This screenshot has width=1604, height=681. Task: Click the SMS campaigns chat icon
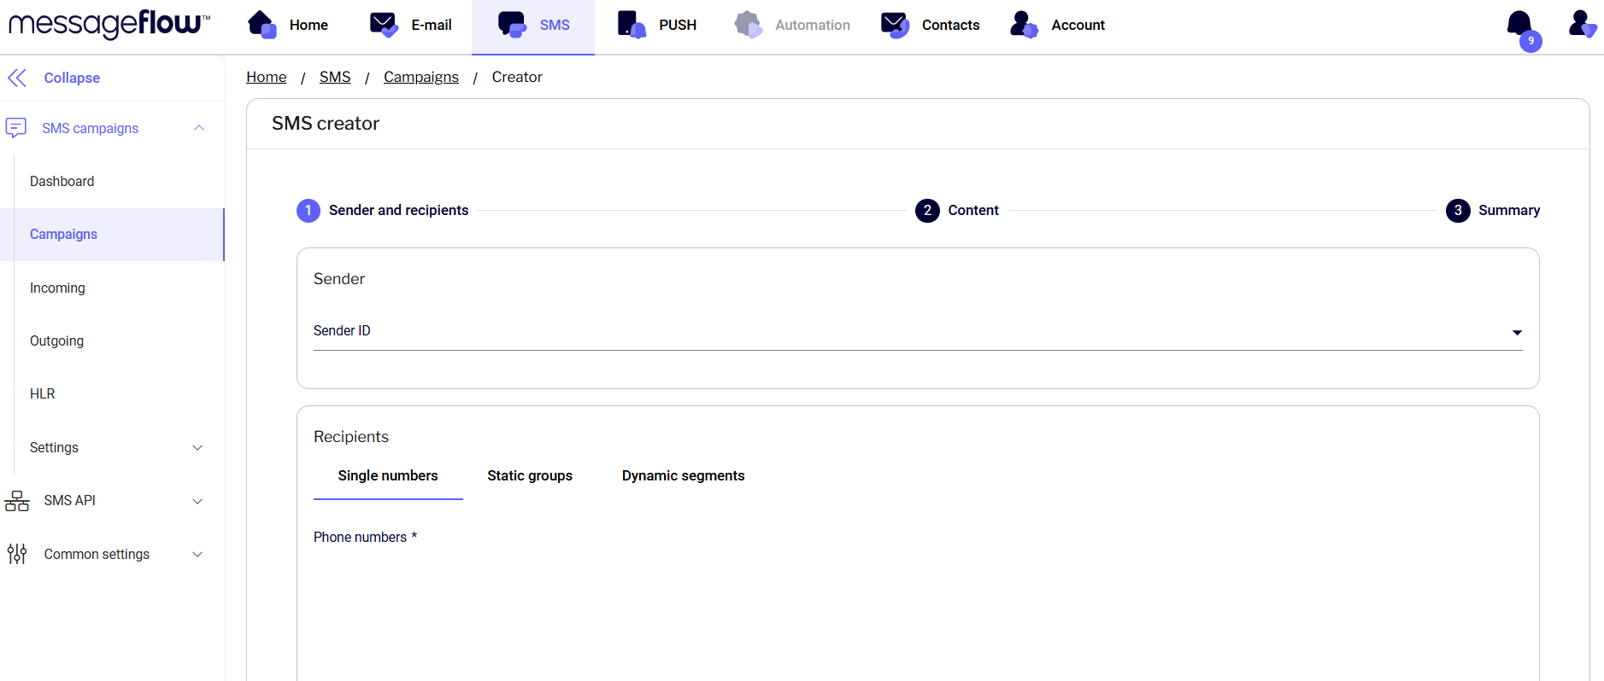click(x=16, y=128)
